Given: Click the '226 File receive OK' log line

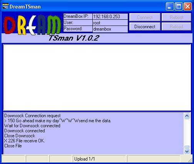Looking at the screenshot, I should (25, 141).
